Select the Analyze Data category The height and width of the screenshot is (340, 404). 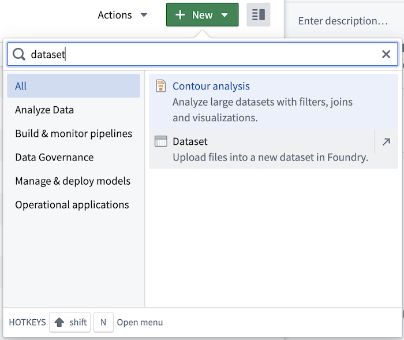[73, 110]
